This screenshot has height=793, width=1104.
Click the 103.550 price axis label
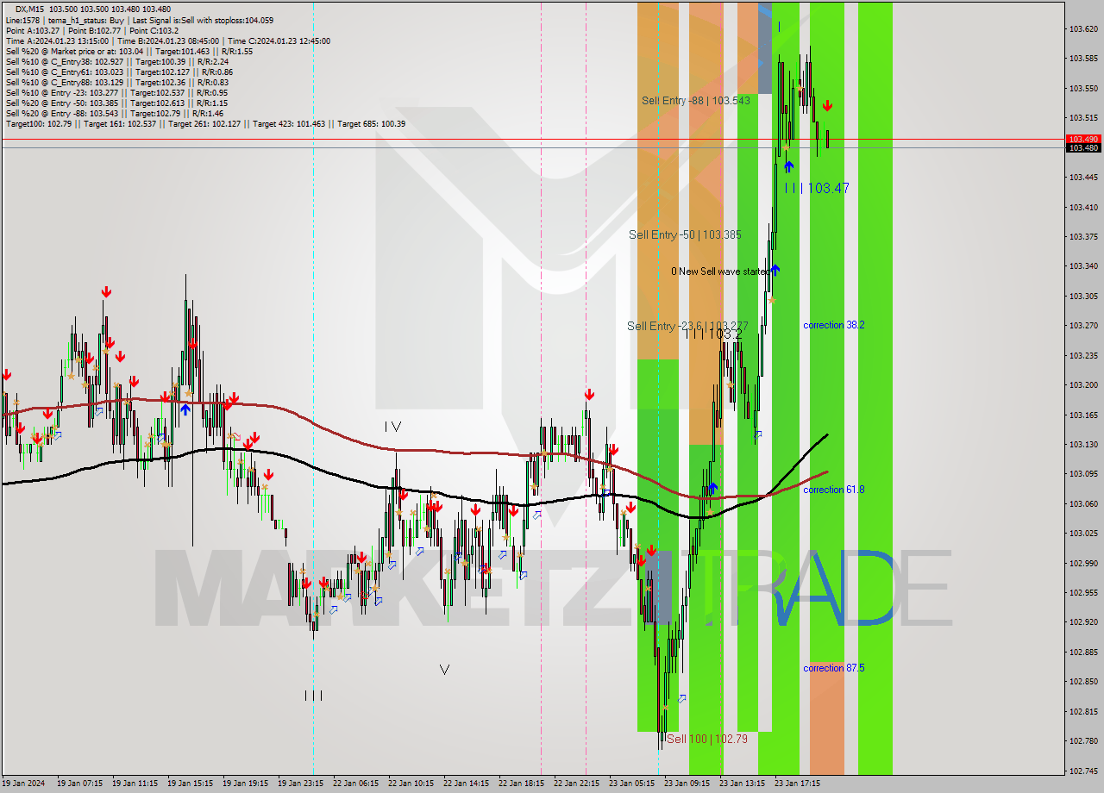(x=1083, y=88)
